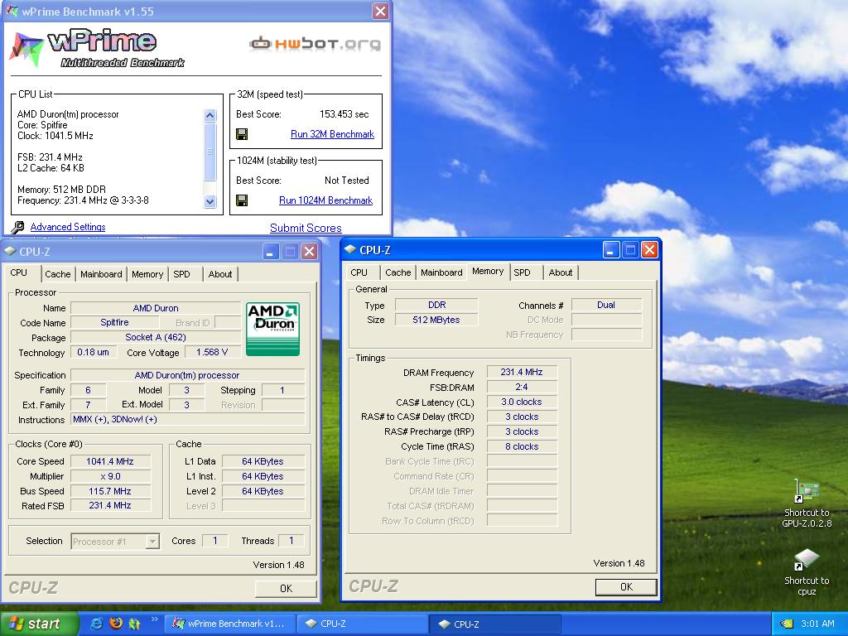Image resolution: width=848 pixels, height=636 pixels.
Task: Click memory Size field 512 MBytes
Action: (x=436, y=320)
